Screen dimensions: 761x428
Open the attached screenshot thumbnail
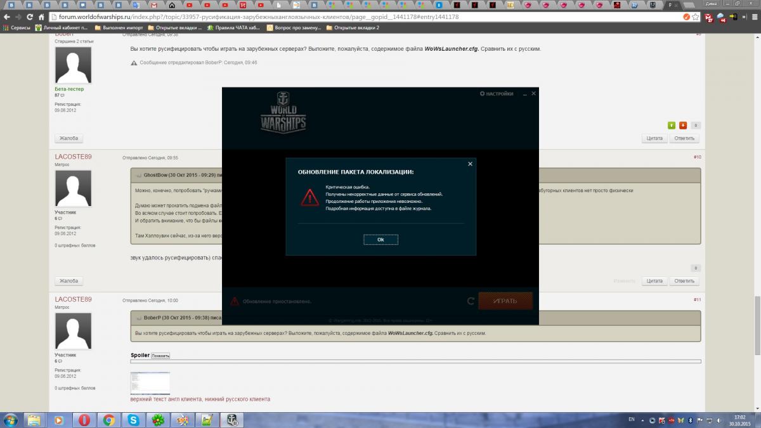click(150, 383)
